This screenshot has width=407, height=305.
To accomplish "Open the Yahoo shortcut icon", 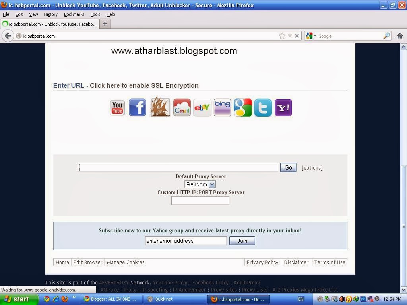I will pyautogui.click(x=283, y=107).
